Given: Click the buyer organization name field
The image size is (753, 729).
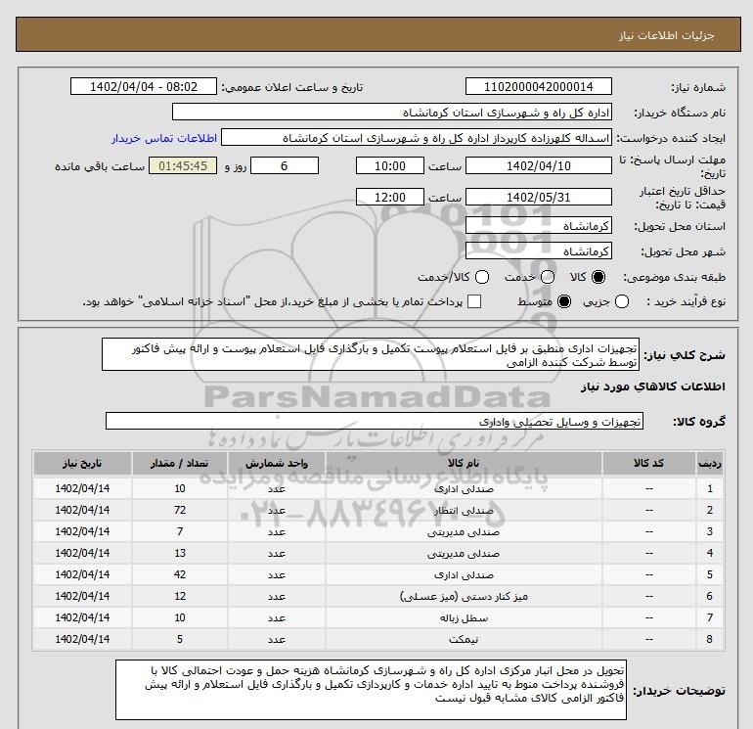Looking at the screenshot, I should [x=392, y=112].
